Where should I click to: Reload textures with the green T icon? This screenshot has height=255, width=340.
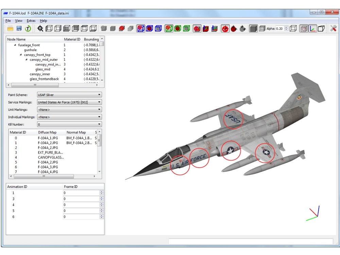point(28,29)
